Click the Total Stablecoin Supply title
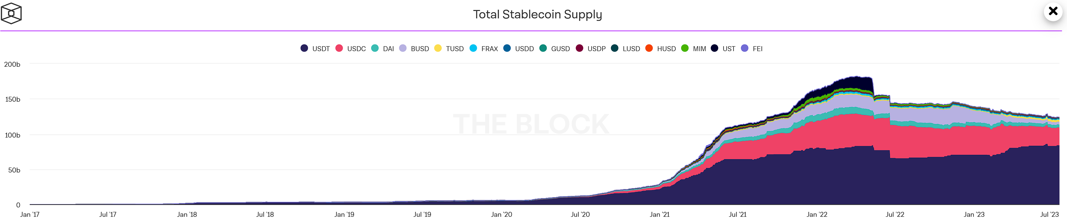This screenshot has width=1067, height=219. tap(537, 14)
